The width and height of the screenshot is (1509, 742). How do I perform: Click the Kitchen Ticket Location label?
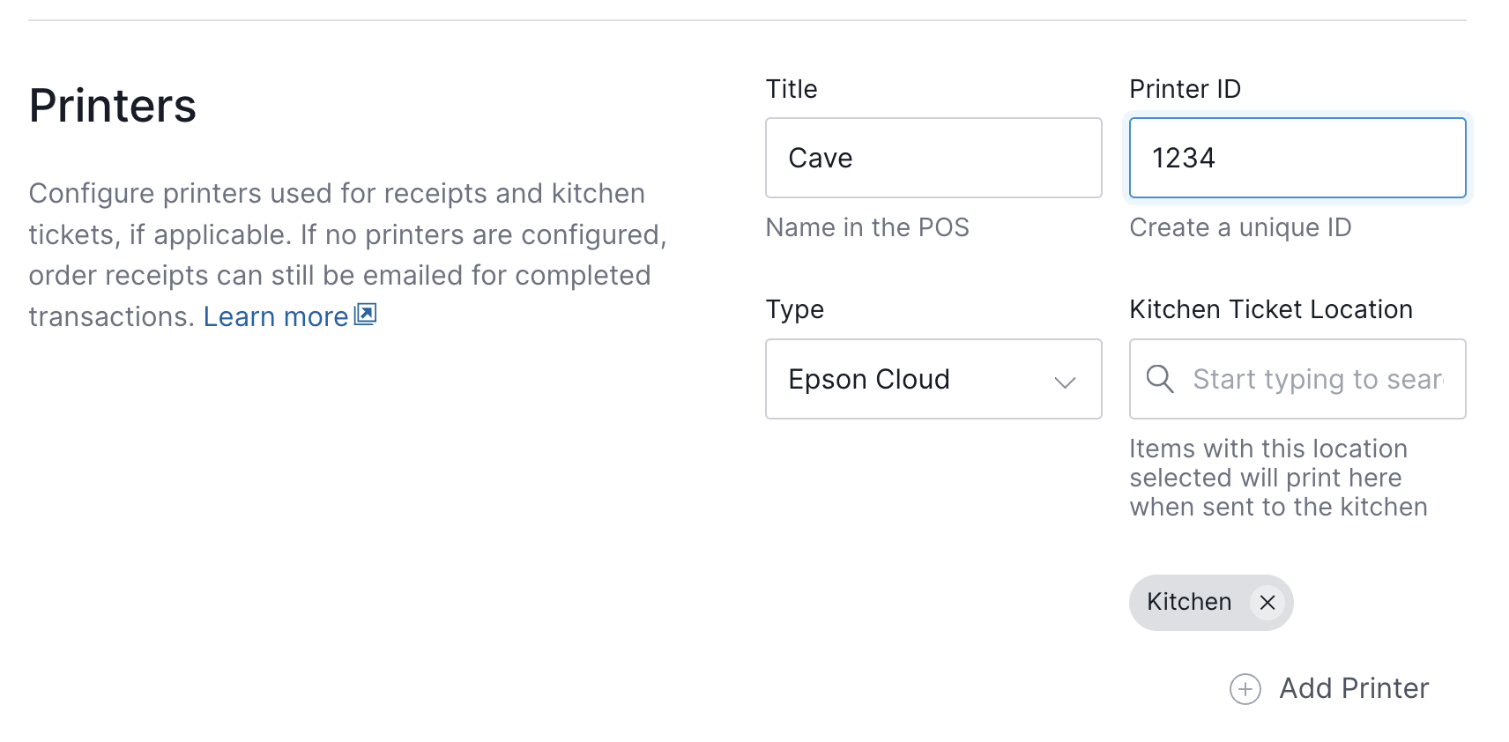1270,309
